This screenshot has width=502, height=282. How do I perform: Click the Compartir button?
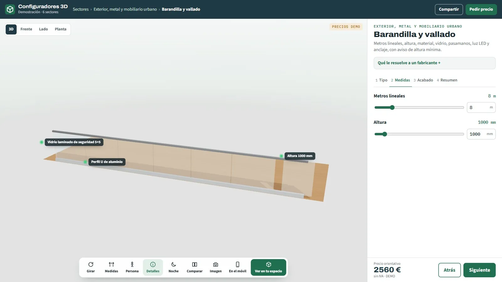[449, 9]
